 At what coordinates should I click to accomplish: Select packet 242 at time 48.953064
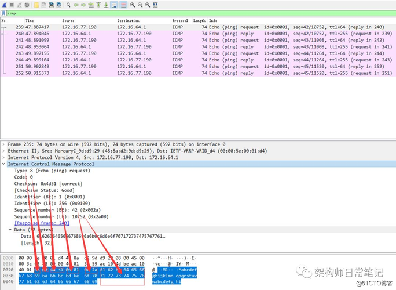pos(198,47)
